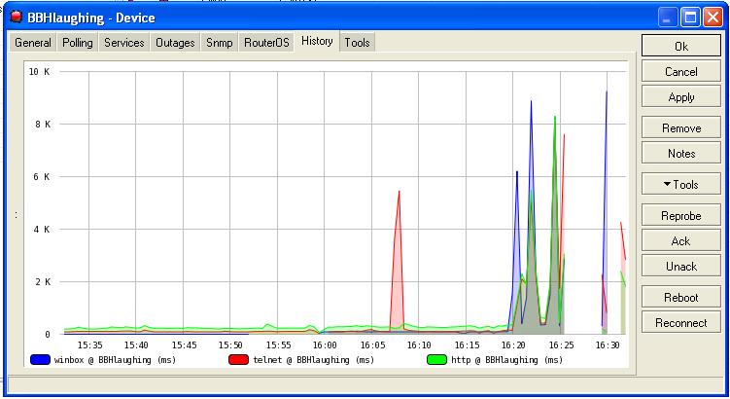730x399 pixels.
Task: Select the 'http @ BBHlaughing (ms)' legend label
Action: [507, 360]
